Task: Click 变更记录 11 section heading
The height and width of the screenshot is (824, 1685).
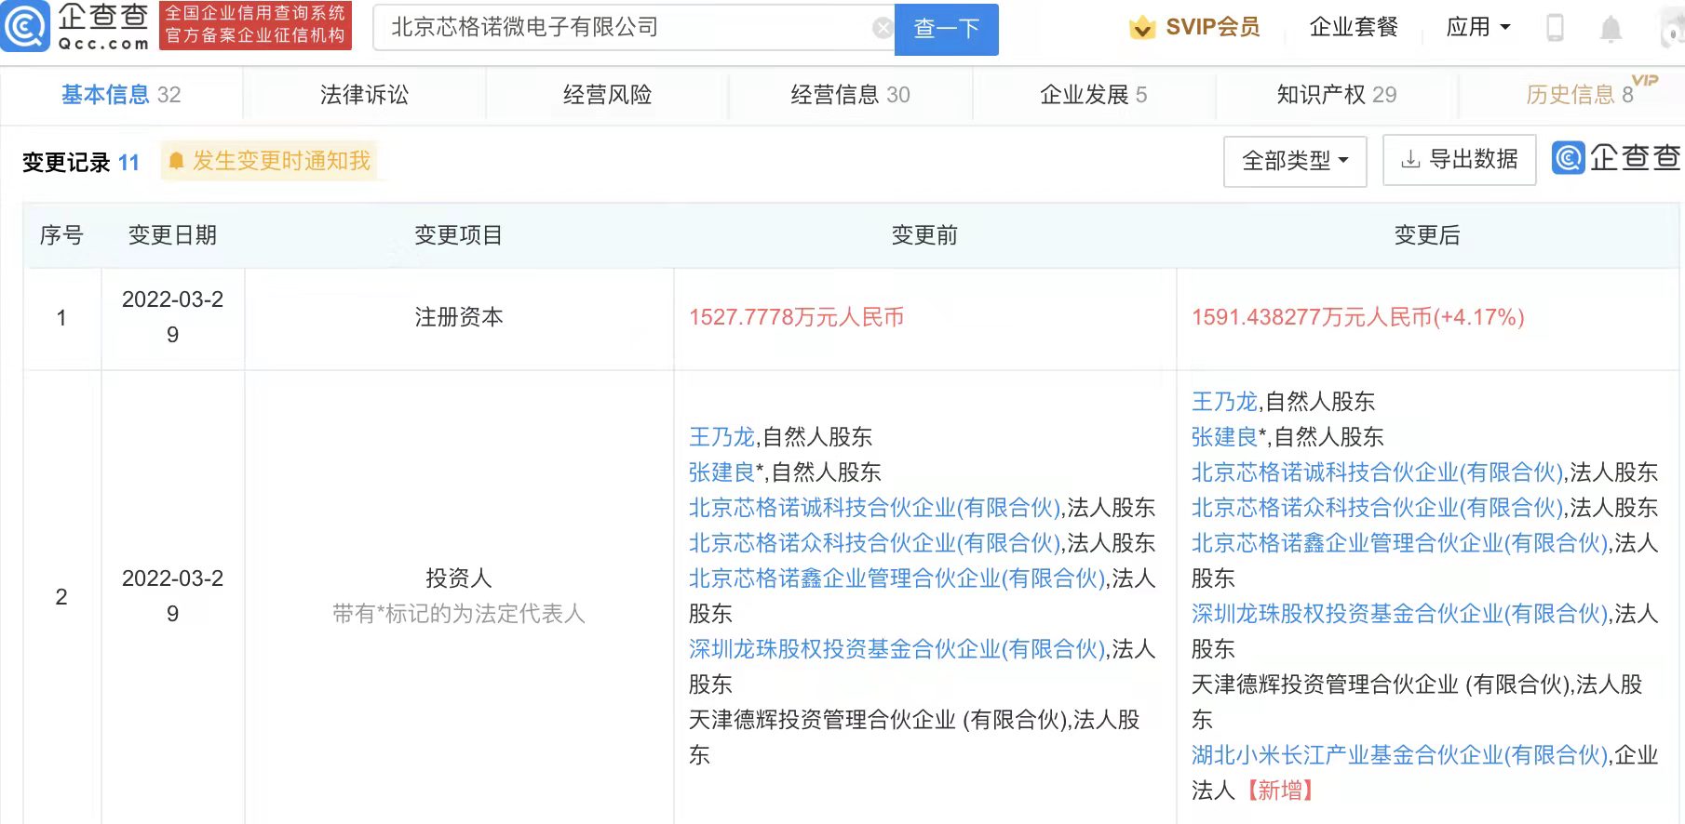Action: click(x=81, y=163)
